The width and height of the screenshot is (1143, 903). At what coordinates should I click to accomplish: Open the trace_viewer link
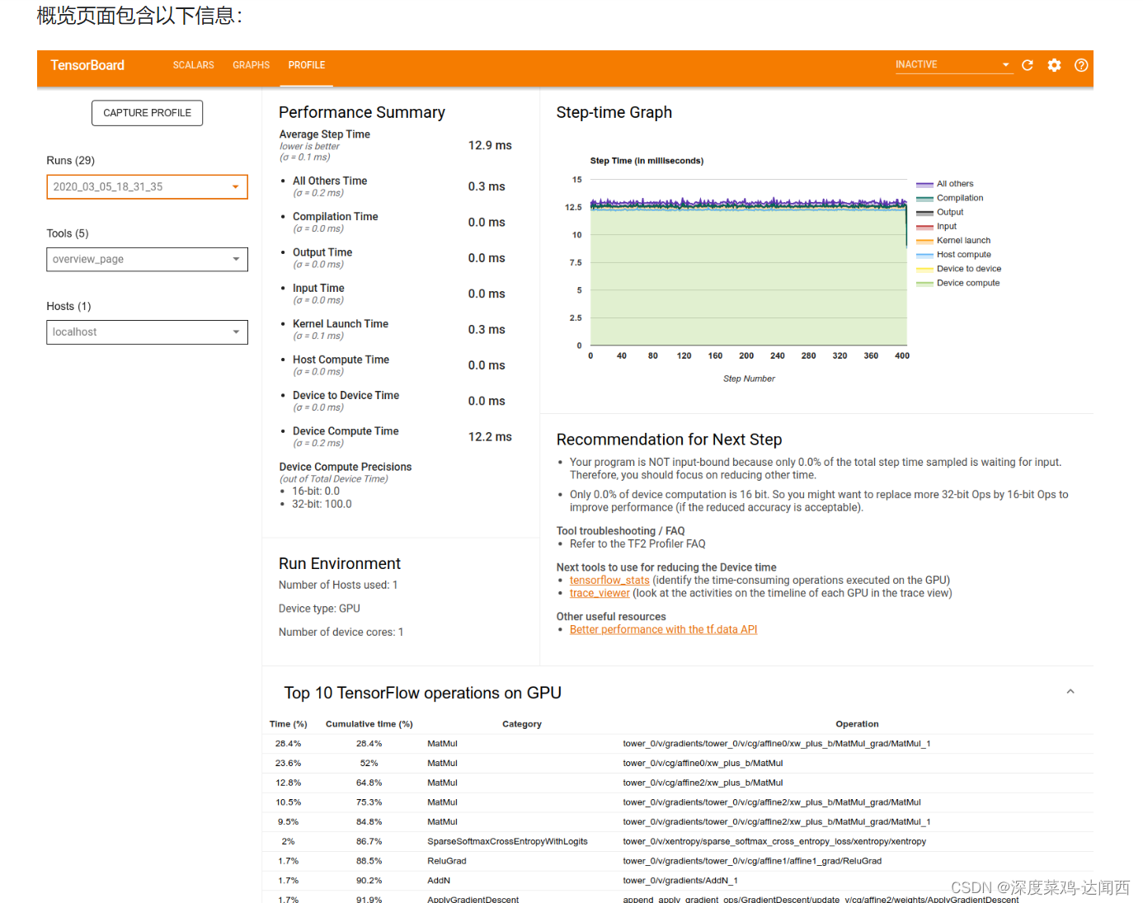coord(600,594)
